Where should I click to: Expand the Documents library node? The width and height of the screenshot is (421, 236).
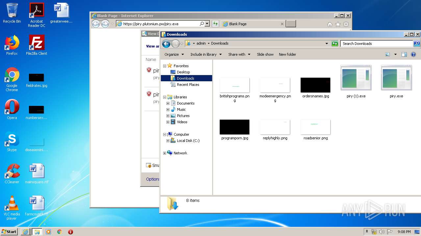168,103
